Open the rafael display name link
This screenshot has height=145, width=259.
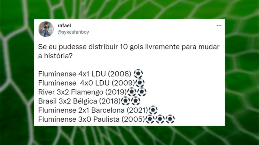64,26
